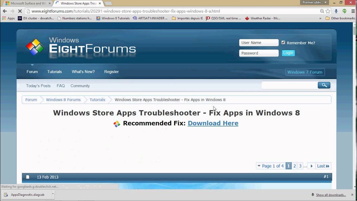Click the next page arrow
The height and width of the screenshot is (201, 357).
click(x=312, y=166)
